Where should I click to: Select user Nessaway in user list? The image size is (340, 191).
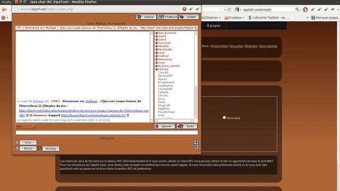(165, 59)
